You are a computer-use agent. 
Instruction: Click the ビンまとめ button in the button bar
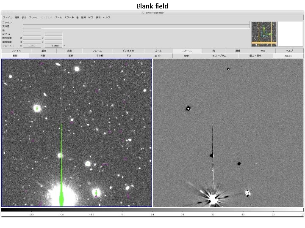pos(128,51)
